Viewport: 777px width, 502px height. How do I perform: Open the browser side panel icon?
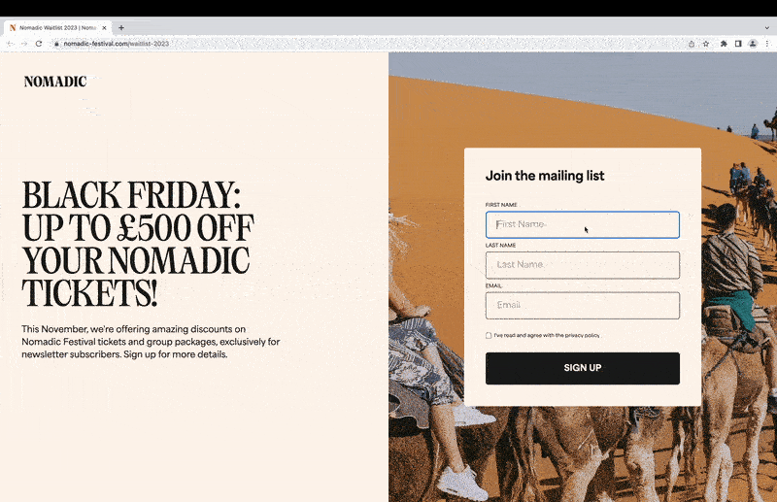(x=738, y=44)
